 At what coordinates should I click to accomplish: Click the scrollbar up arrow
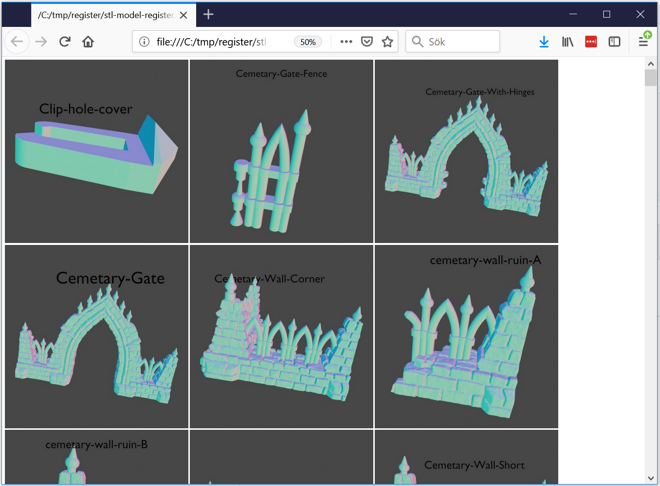pyautogui.click(x=651, y=64)
